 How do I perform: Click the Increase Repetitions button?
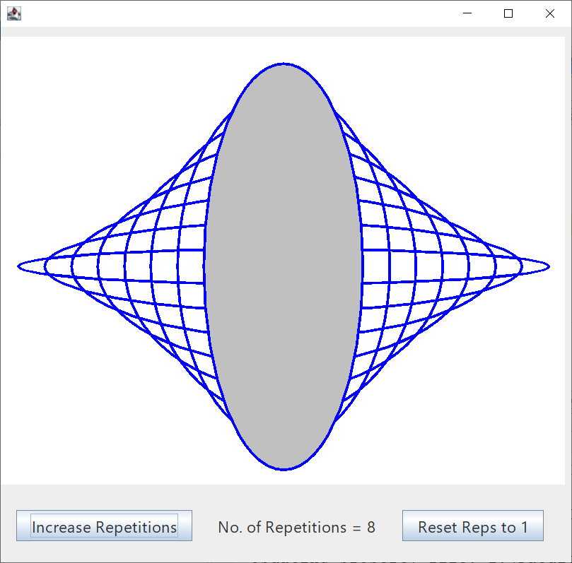105,527
